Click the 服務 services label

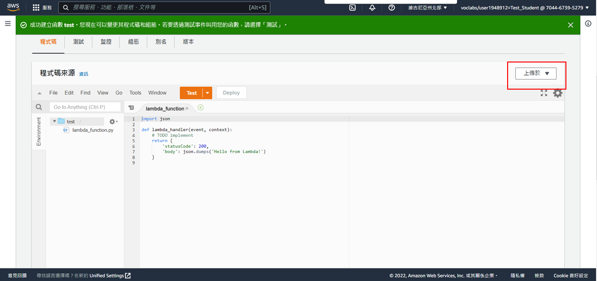(x=47, y=8)
